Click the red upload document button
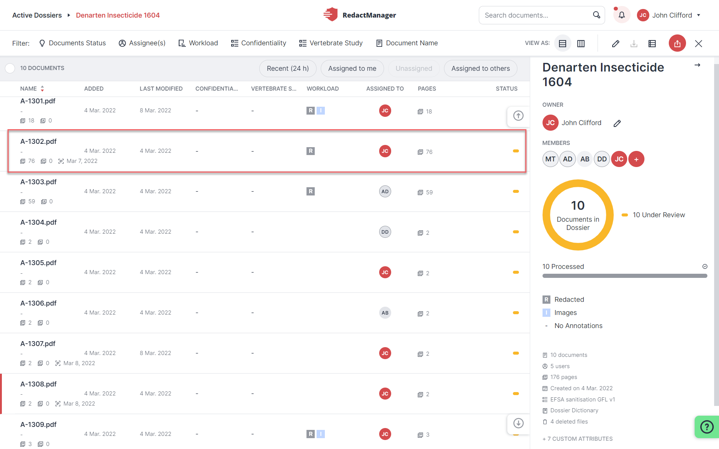Viewport: 719px width, 449px height. tap(677, 43)
